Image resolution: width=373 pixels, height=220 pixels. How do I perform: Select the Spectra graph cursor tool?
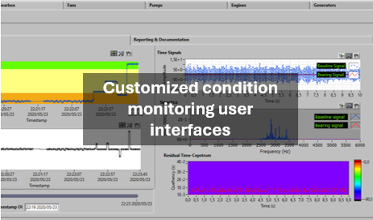pos(342,105)
